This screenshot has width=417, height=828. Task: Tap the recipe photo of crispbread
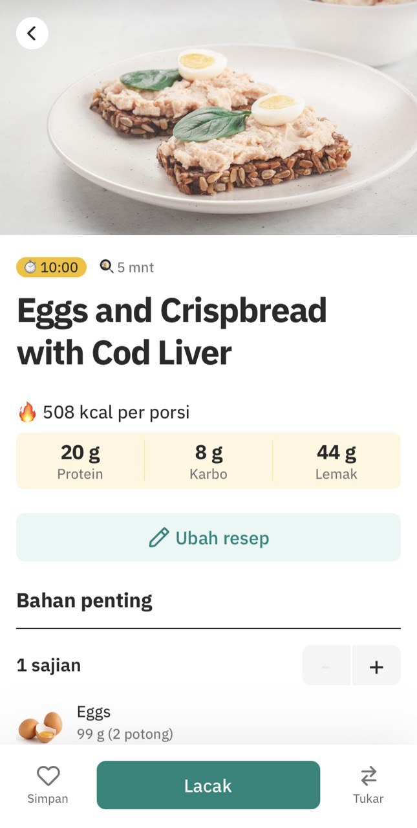tap(208, 117)
